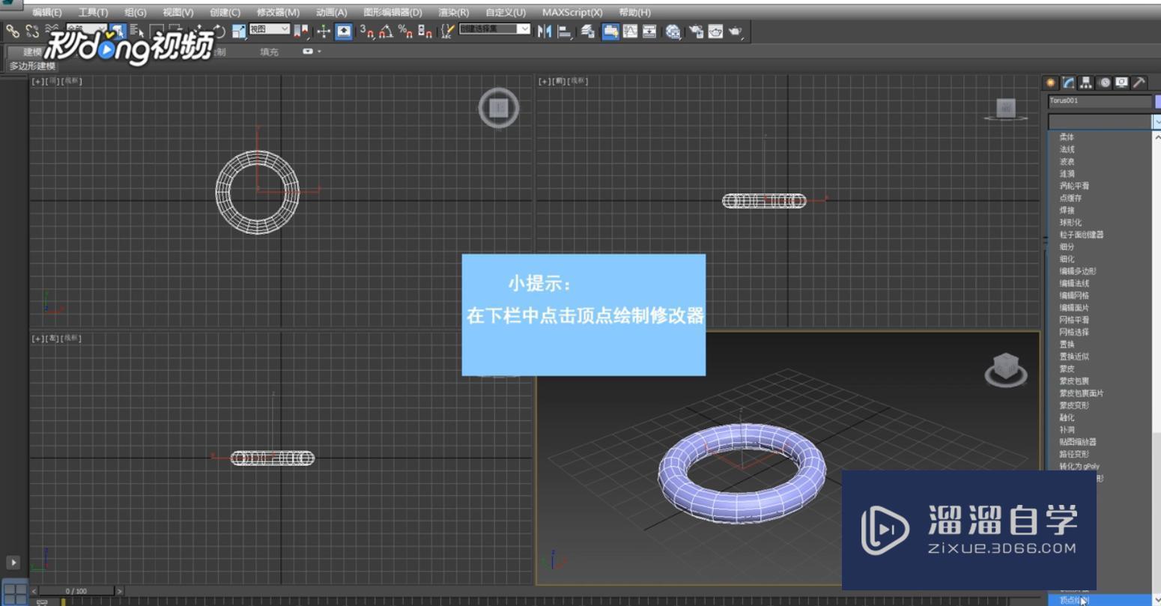1161x606 pixels.
Task: Open the MAXScript(X) menu
Action: pos(572,13)
